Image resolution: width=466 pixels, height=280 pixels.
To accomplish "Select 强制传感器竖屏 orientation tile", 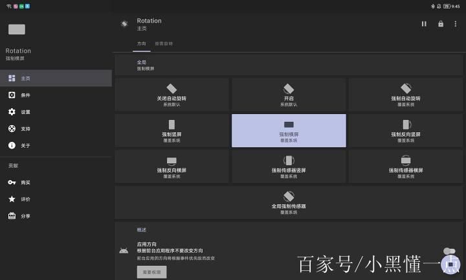I will (289, 167).
